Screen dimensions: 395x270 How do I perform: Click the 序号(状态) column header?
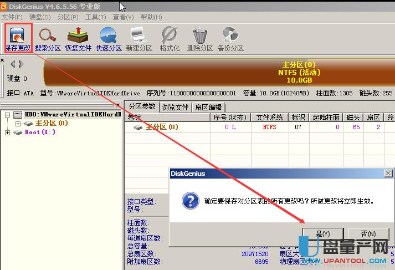[230, 117]
